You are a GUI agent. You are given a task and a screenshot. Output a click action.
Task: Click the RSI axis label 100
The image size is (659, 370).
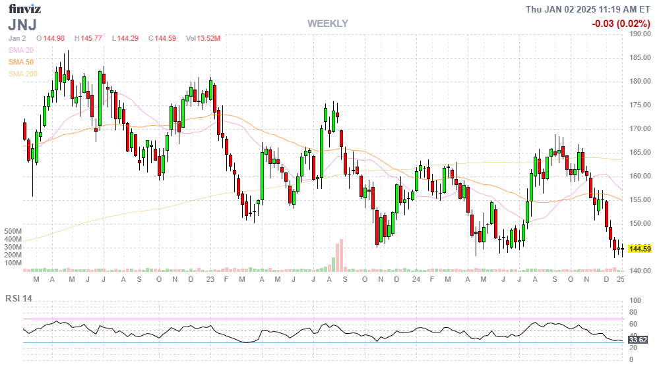tap(635, 300)
